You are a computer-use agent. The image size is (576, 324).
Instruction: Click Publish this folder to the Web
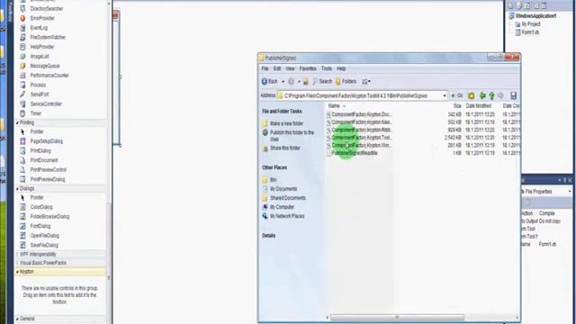click(x=292, y=136)
